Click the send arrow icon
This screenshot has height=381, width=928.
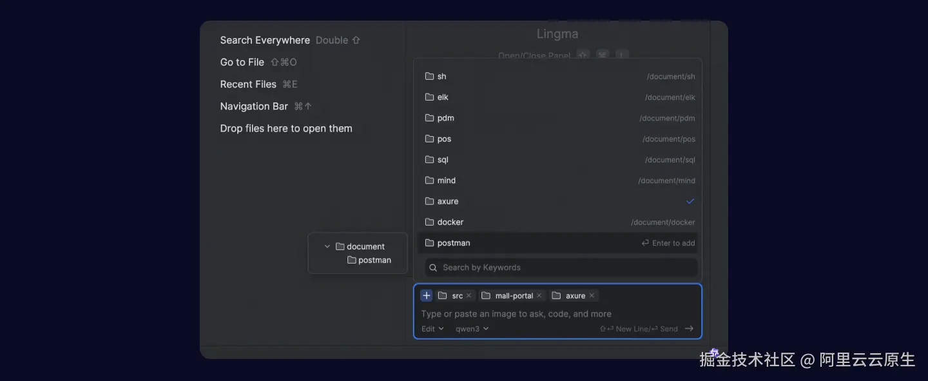coord(689,329)
